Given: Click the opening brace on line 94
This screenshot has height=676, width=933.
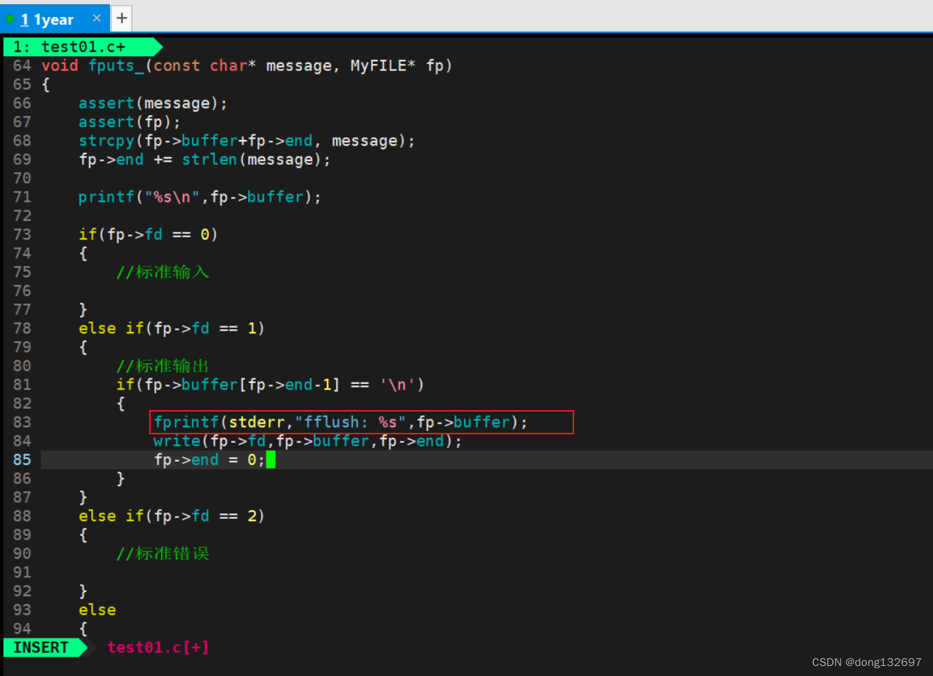Looking at the screenshot, I should [x=83, y=628].
